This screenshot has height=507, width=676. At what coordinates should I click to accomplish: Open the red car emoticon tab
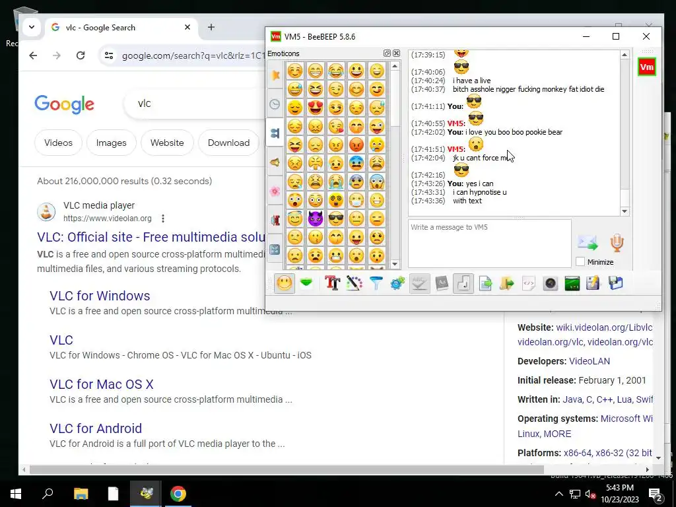[x=275, y=220]
